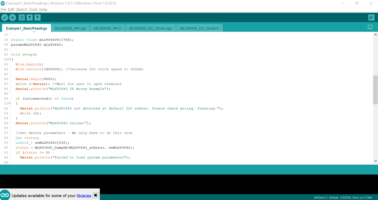The width and height of the screenshot is (378, 200).
Task: Click the scrollbar down arrow
Action: [375, 161]
